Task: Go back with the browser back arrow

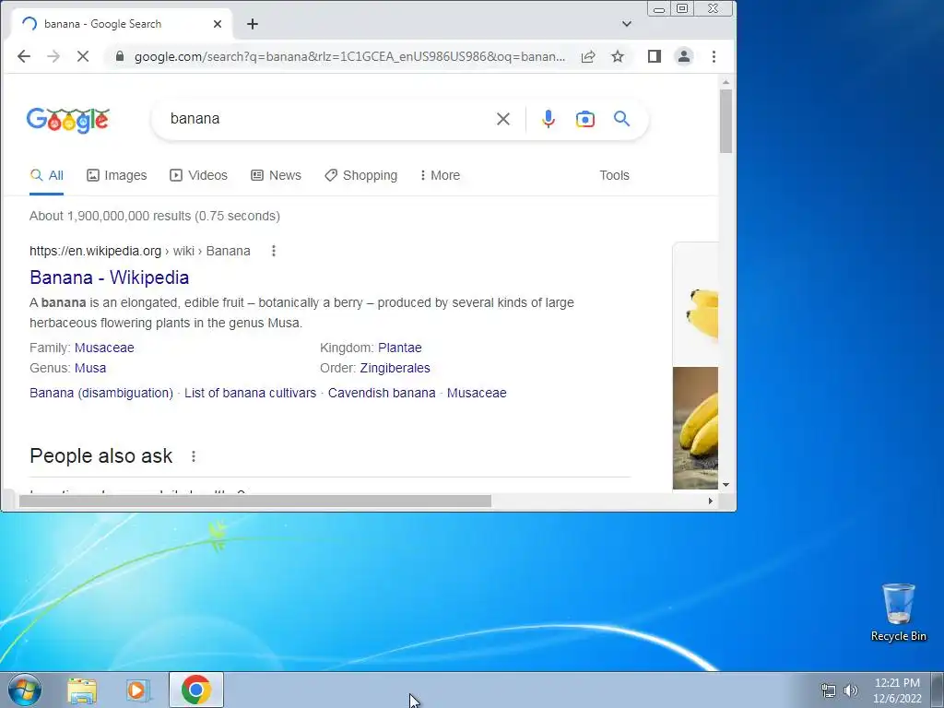Action: (x=24, y=56)
